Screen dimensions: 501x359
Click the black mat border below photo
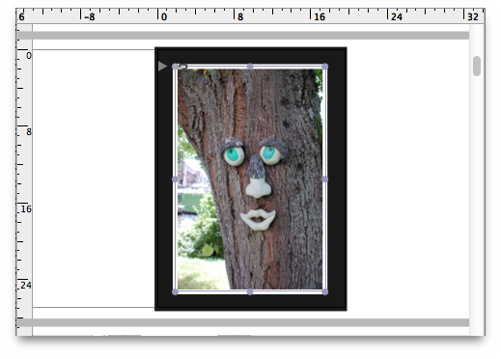[251, 302]
